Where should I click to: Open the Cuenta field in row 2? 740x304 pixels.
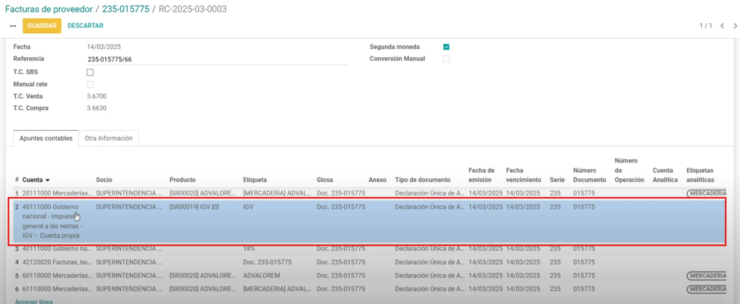(x=51, y=221)
